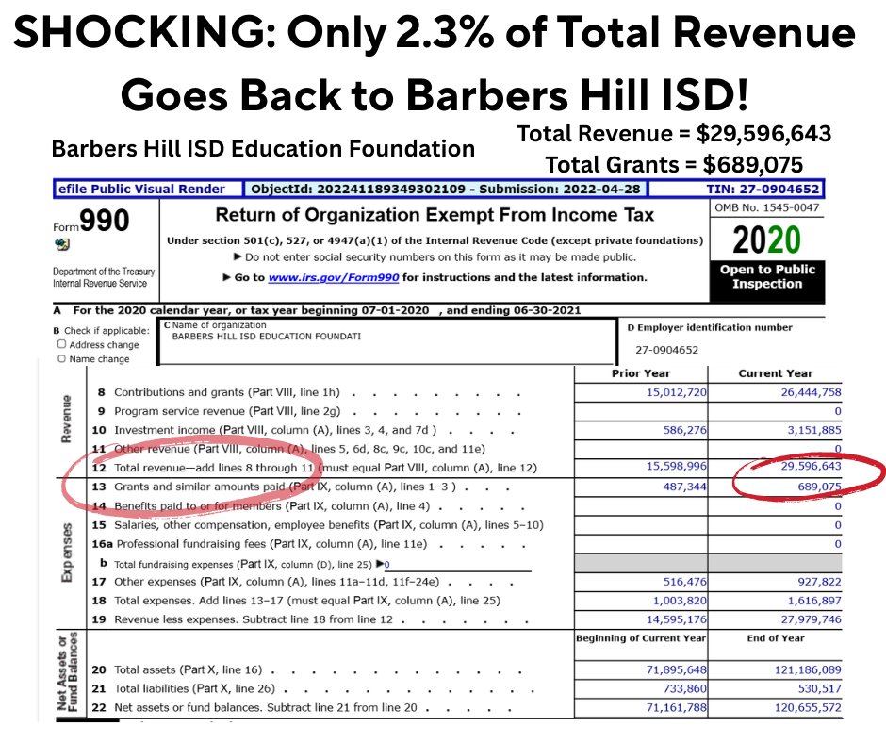Check the Name change checkbox
The image size is (886, 743).
61,358
